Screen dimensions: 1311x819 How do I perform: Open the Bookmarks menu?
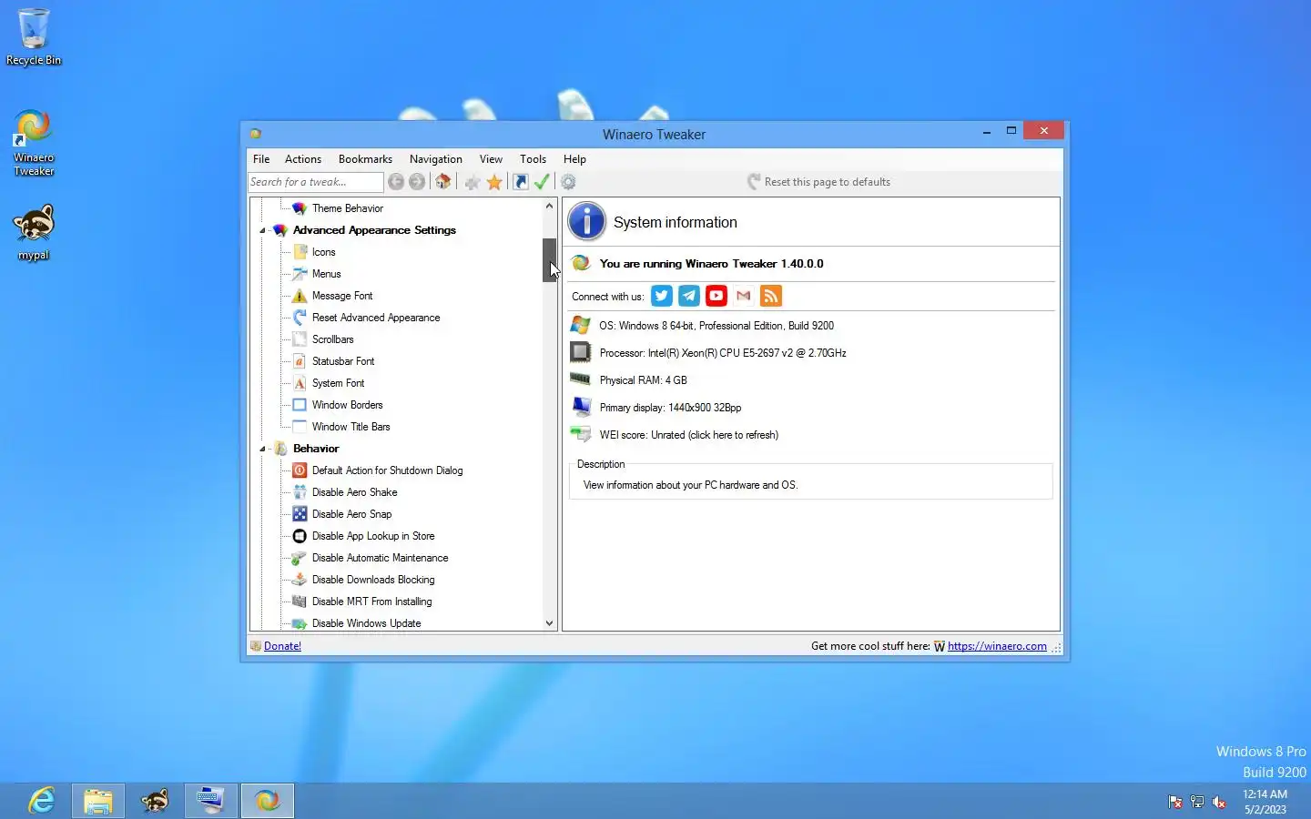point(365,159)
